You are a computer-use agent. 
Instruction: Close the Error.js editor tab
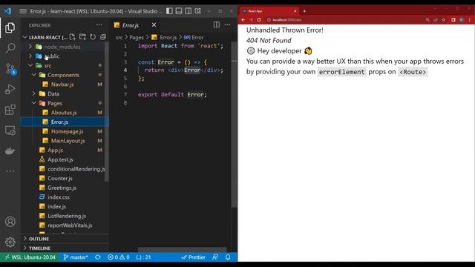coord(154,24)
